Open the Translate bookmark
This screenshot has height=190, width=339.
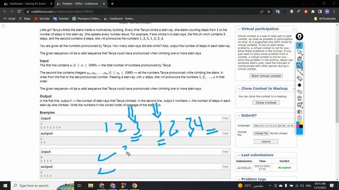point(61,19)
